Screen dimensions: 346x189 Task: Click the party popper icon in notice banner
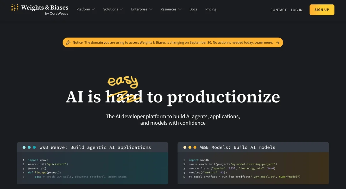pos(68,42)
